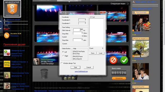Open the Пользовательское соглашение footer link
Screen dimensions: 165x92
click(x=60, y=91)
